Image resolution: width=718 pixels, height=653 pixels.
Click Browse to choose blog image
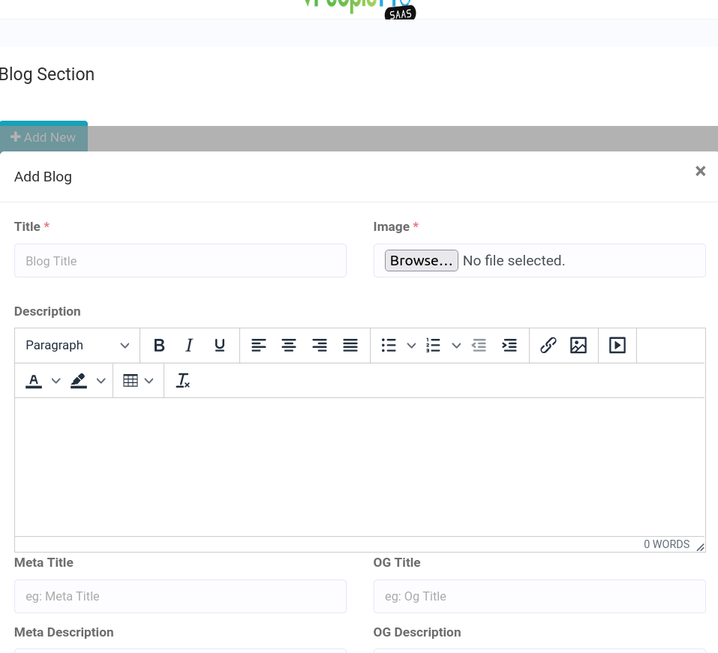(x=421, y=261)
